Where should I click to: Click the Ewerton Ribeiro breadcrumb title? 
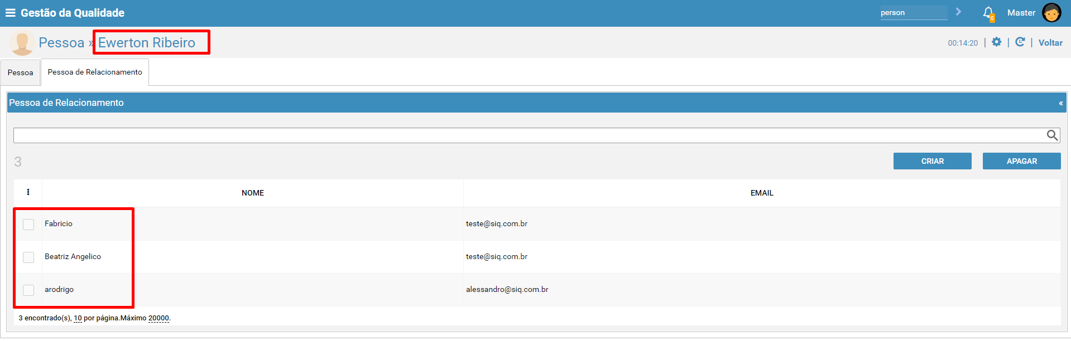click(147, 43)
